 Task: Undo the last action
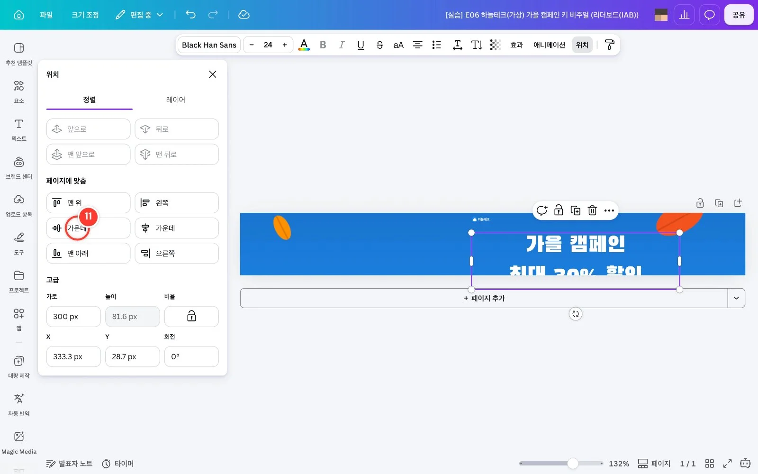(x=190, y=15)
